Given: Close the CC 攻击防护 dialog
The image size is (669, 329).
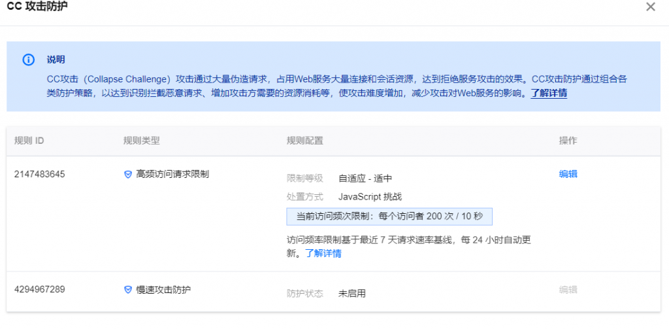Looking at the screenshot, I should pos(650,7).
